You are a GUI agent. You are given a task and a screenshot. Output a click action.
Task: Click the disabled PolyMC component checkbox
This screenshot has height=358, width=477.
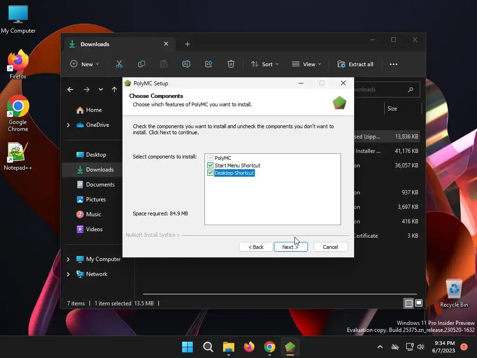(x=210, y=158)
